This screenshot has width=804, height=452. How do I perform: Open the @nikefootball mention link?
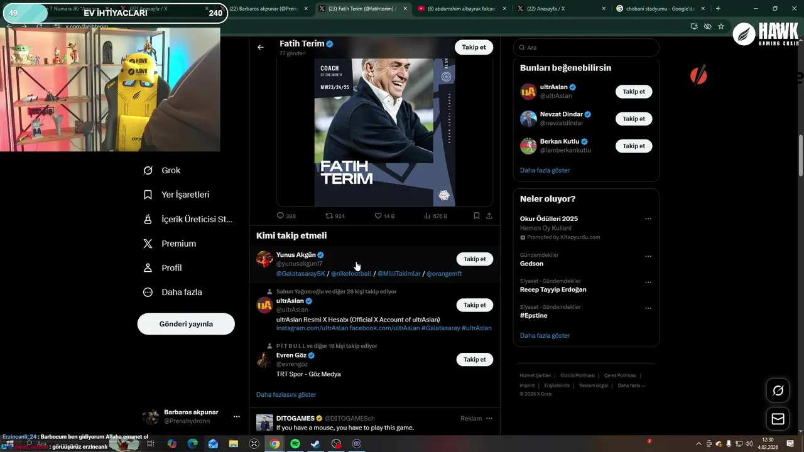[x=351, y=274]
